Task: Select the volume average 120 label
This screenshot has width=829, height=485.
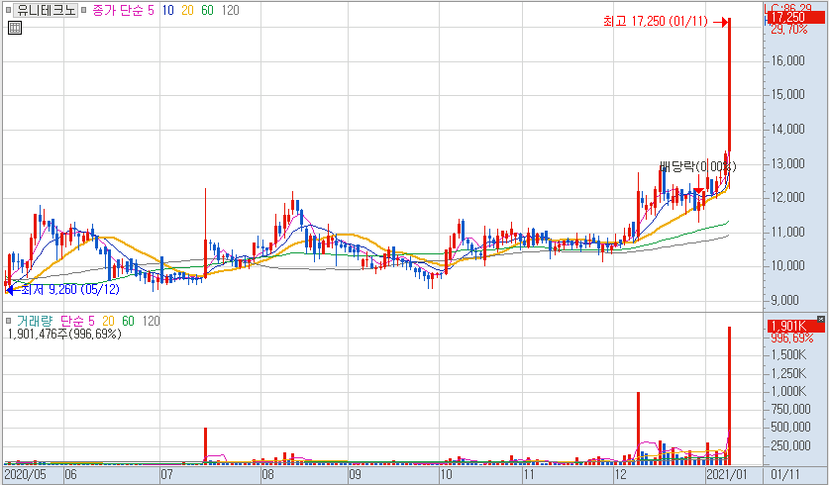Action: click(x=151, y=321)
